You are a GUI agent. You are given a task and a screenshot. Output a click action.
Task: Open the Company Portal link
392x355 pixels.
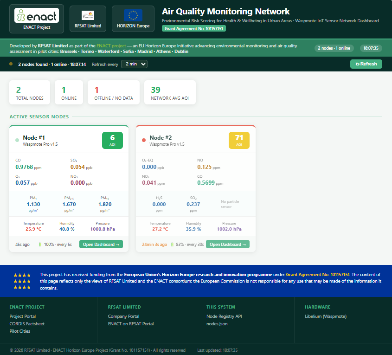pyautogui.click(x=123, y=316)
